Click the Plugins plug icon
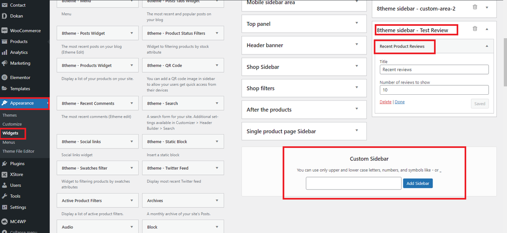The width and height of the screenshot is (507, 233). point(4,164)
